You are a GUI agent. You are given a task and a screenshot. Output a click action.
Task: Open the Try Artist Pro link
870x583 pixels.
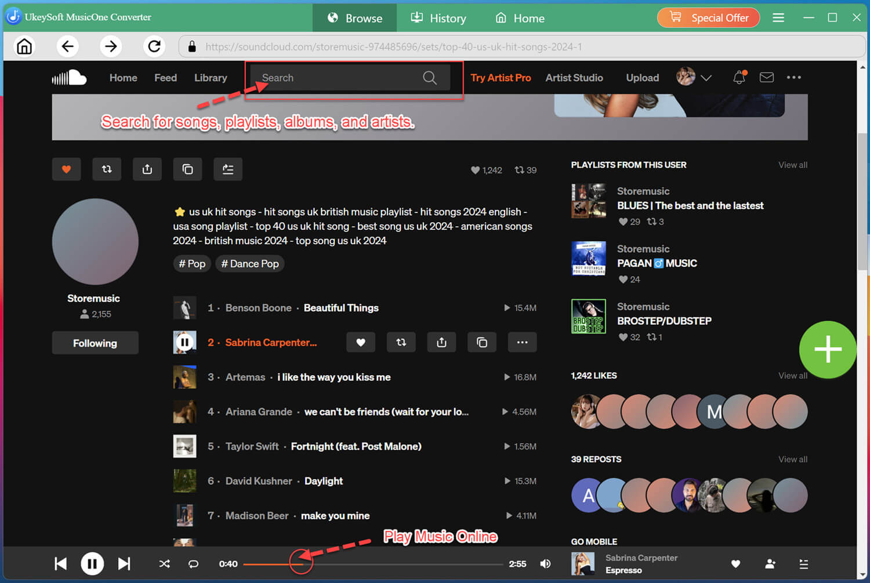501,78
